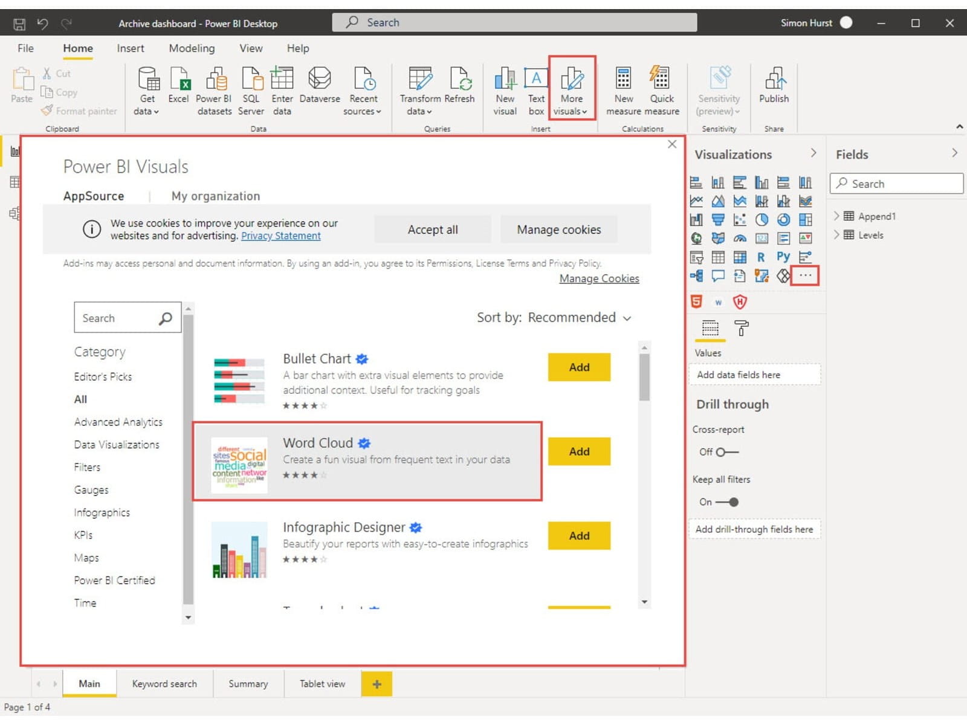Switch to the Keyword search page tab
This screenshot has width=967, height=725.
point(164,684)
